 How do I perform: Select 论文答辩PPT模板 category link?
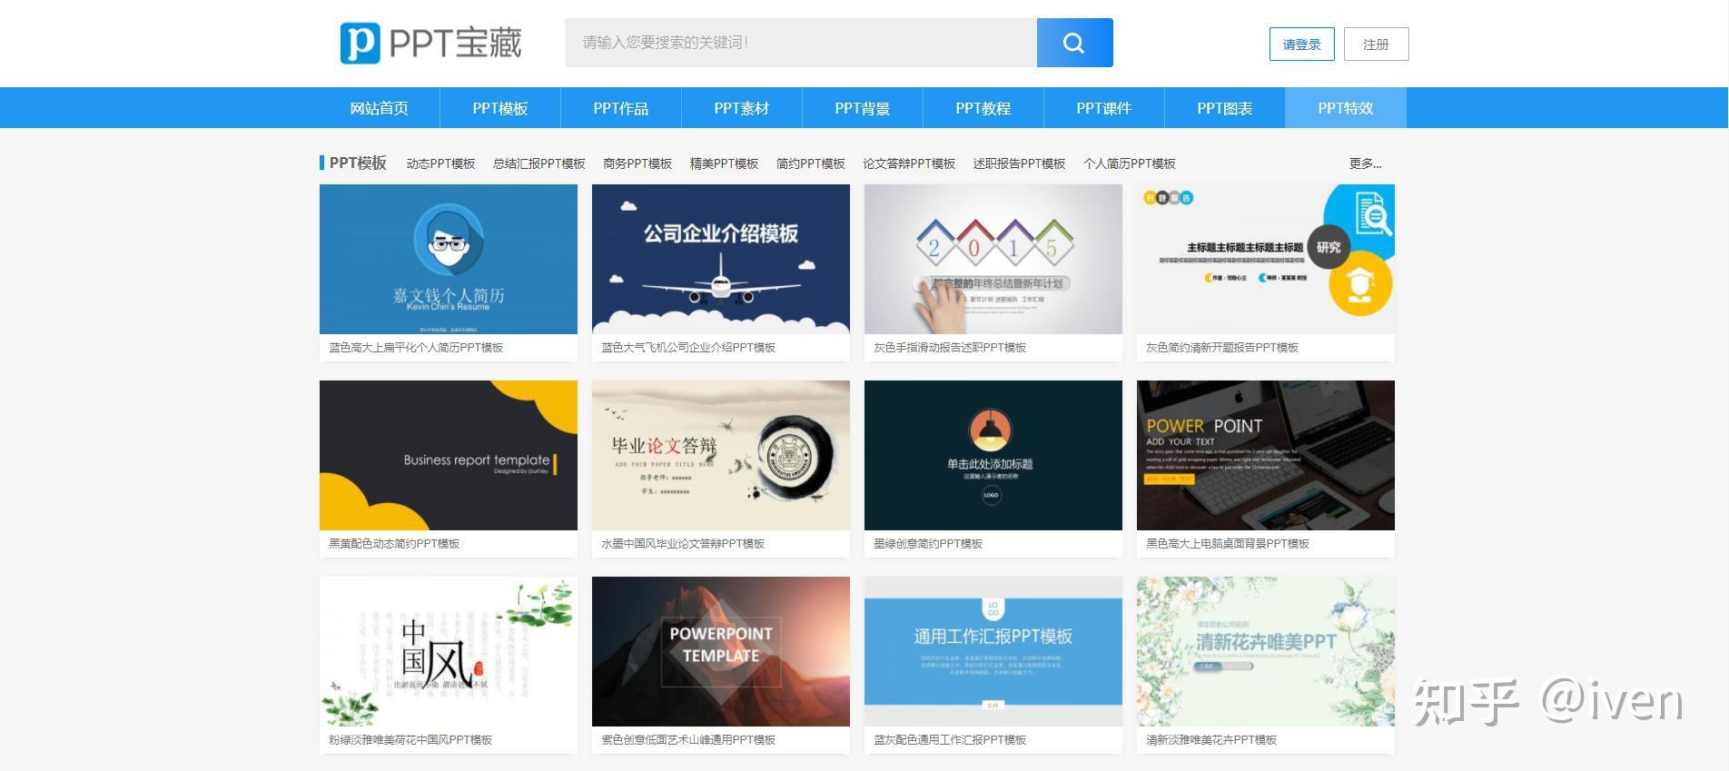pos(909,163)
